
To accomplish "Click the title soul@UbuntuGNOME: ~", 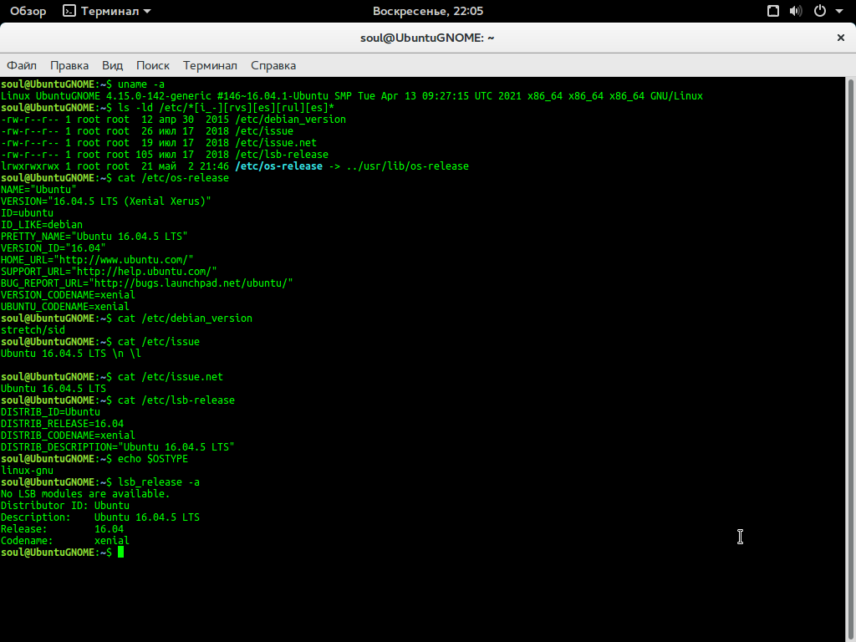I will pyautogui.click(x=427, y=38).
